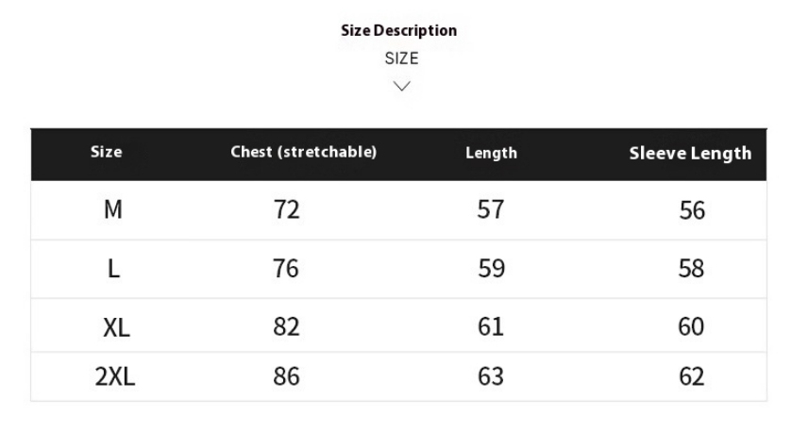The height and width of the screenshot is (431, 792).
Task: Click the Size Description heading
Action: pos(398,31)
